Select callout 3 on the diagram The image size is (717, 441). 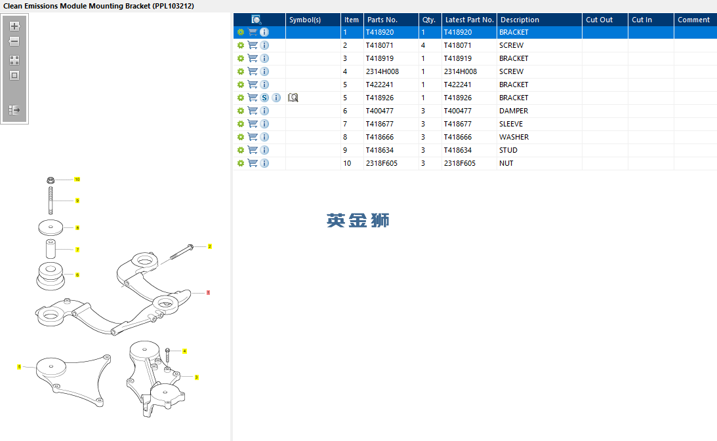coord(197,377)
